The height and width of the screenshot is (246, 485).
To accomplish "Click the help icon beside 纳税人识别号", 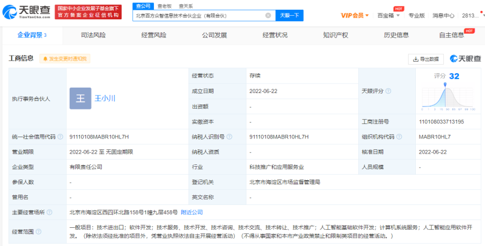I will [229, 137].
